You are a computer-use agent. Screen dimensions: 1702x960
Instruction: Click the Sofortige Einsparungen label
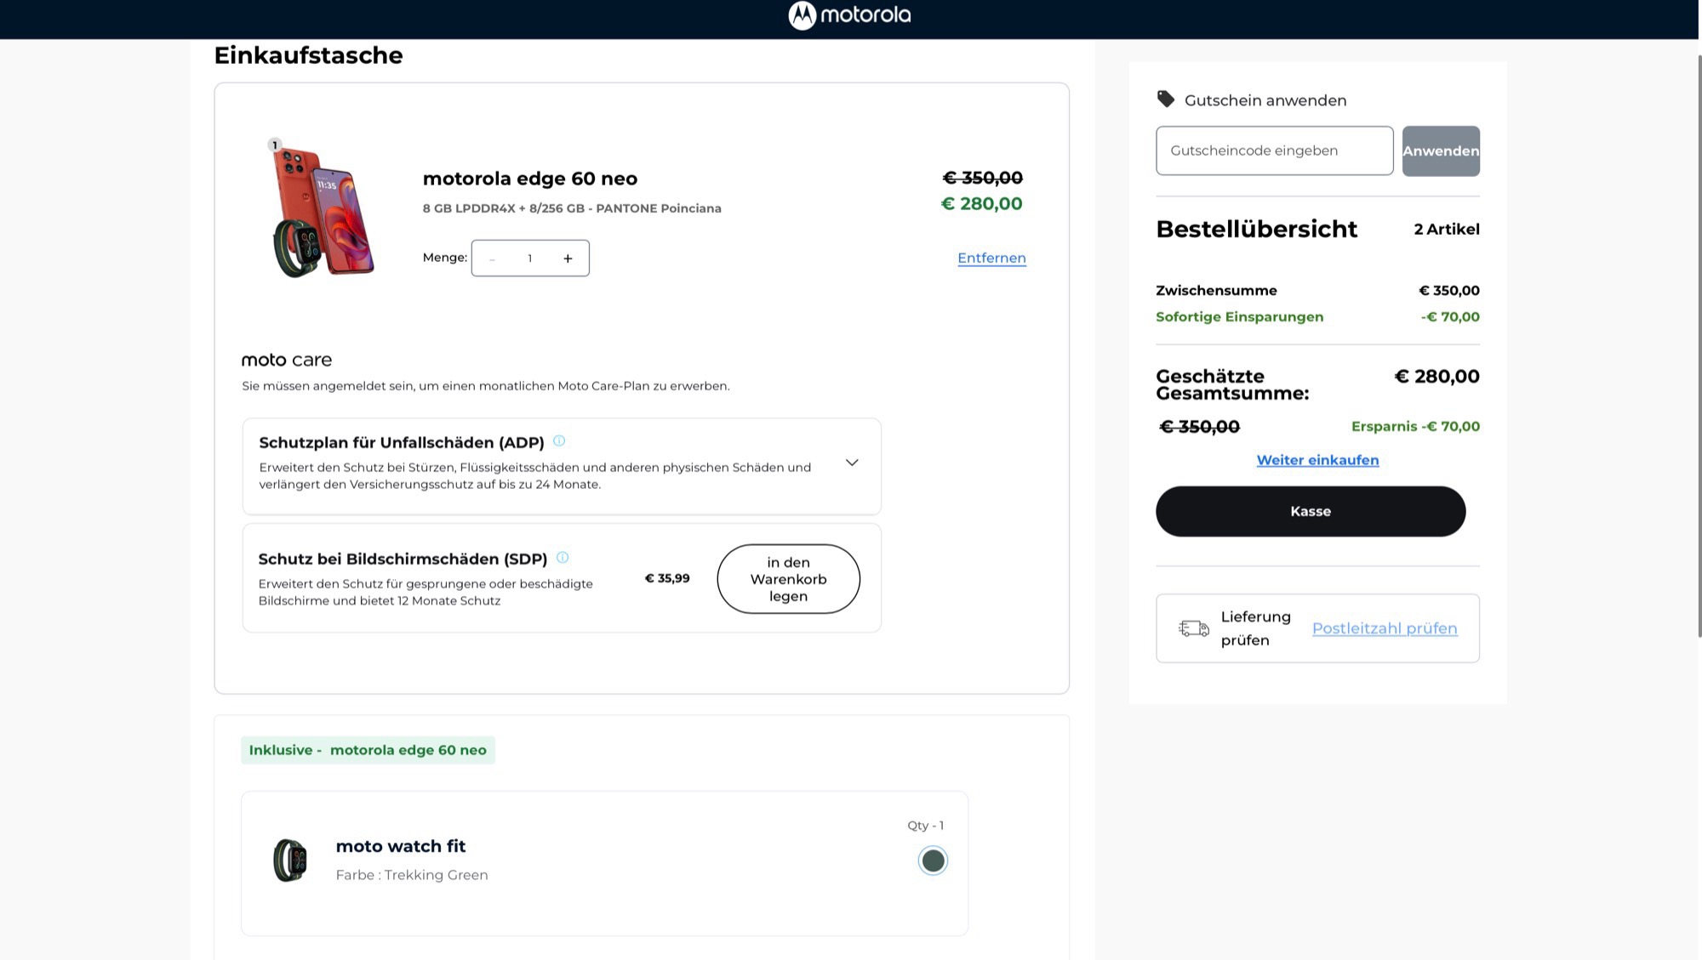[x=1239, y=317]
